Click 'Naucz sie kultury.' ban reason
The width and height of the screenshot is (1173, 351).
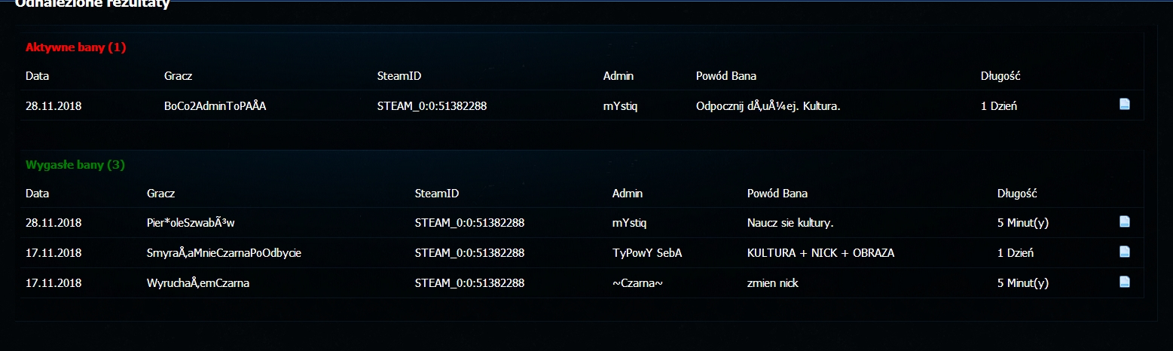790,223
